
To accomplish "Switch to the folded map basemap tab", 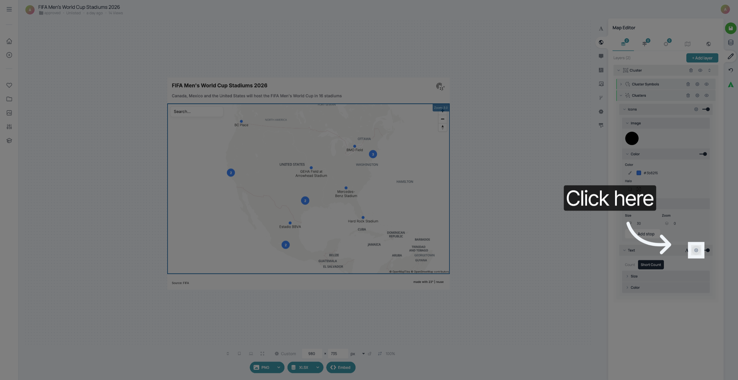I will pos(688,44).
